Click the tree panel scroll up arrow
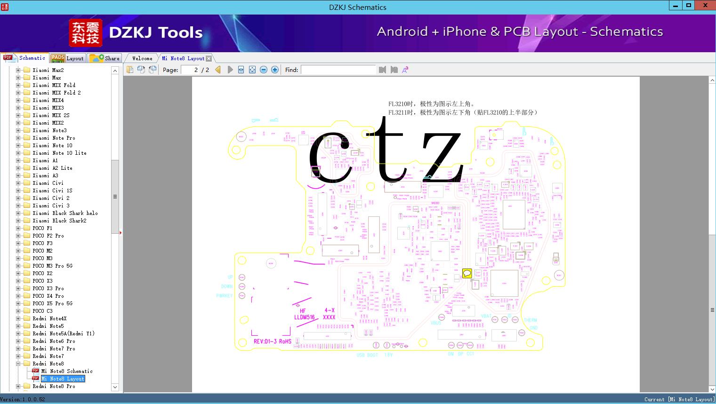 [x=115, y=71]
